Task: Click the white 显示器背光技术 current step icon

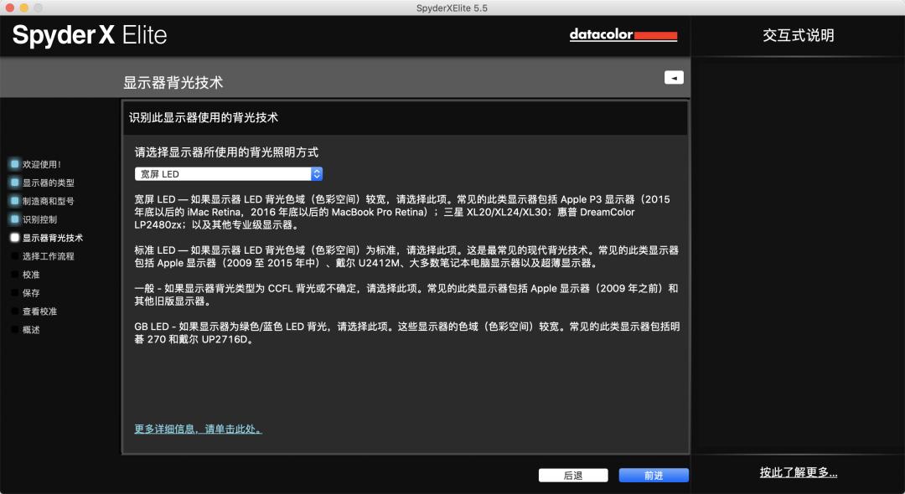Action: [x=14, y=238]
